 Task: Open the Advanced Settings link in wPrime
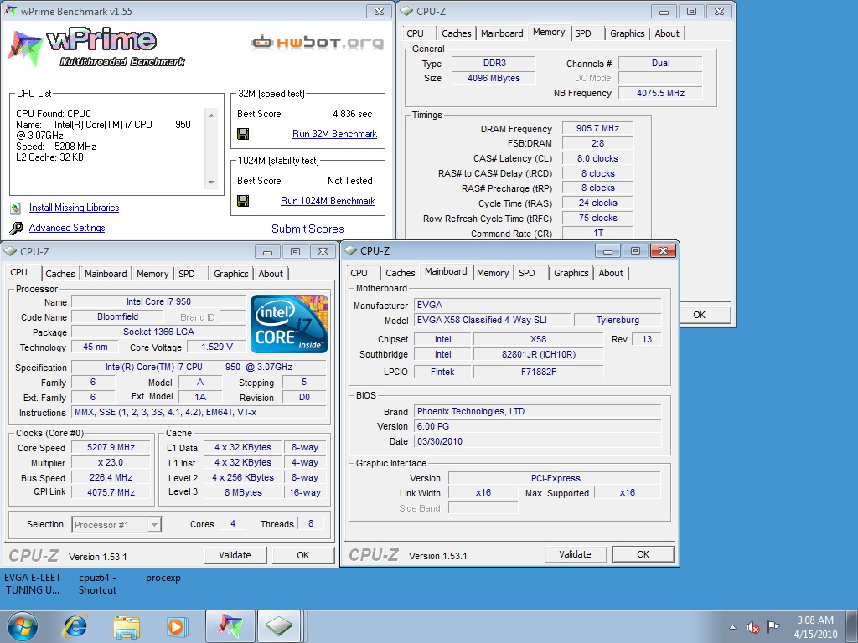pos(67,228)
